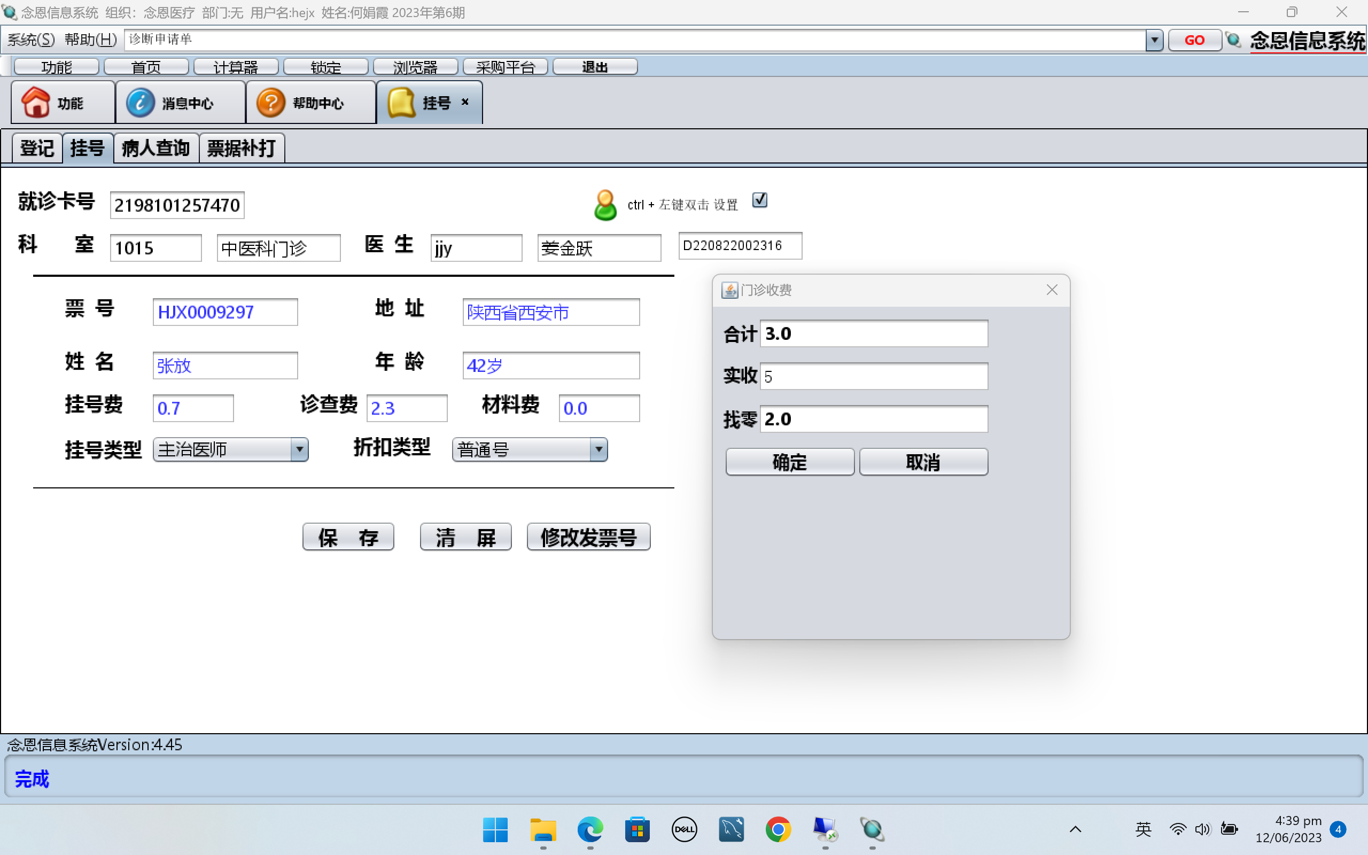The width and height of the screenshot is (1368, 855).
Task: Open the Microsoft Edge taskbar icon
Action: (x=589, y=829)
